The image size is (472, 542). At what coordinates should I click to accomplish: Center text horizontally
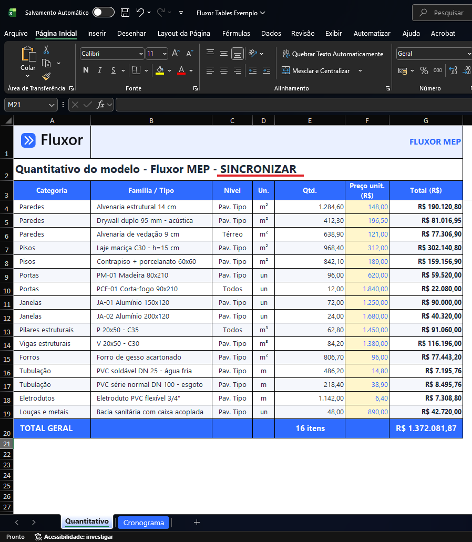coord(224,70)
